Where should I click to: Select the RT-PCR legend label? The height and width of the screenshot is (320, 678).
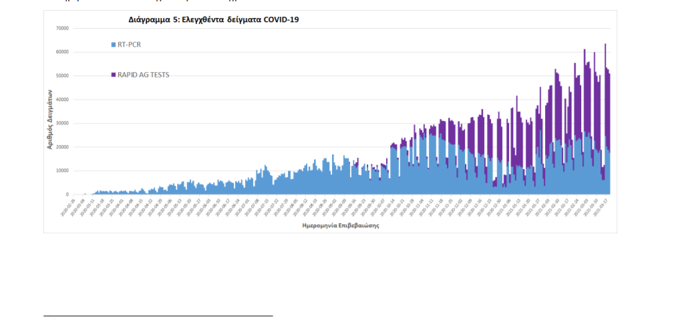click(x=129, y=45)
